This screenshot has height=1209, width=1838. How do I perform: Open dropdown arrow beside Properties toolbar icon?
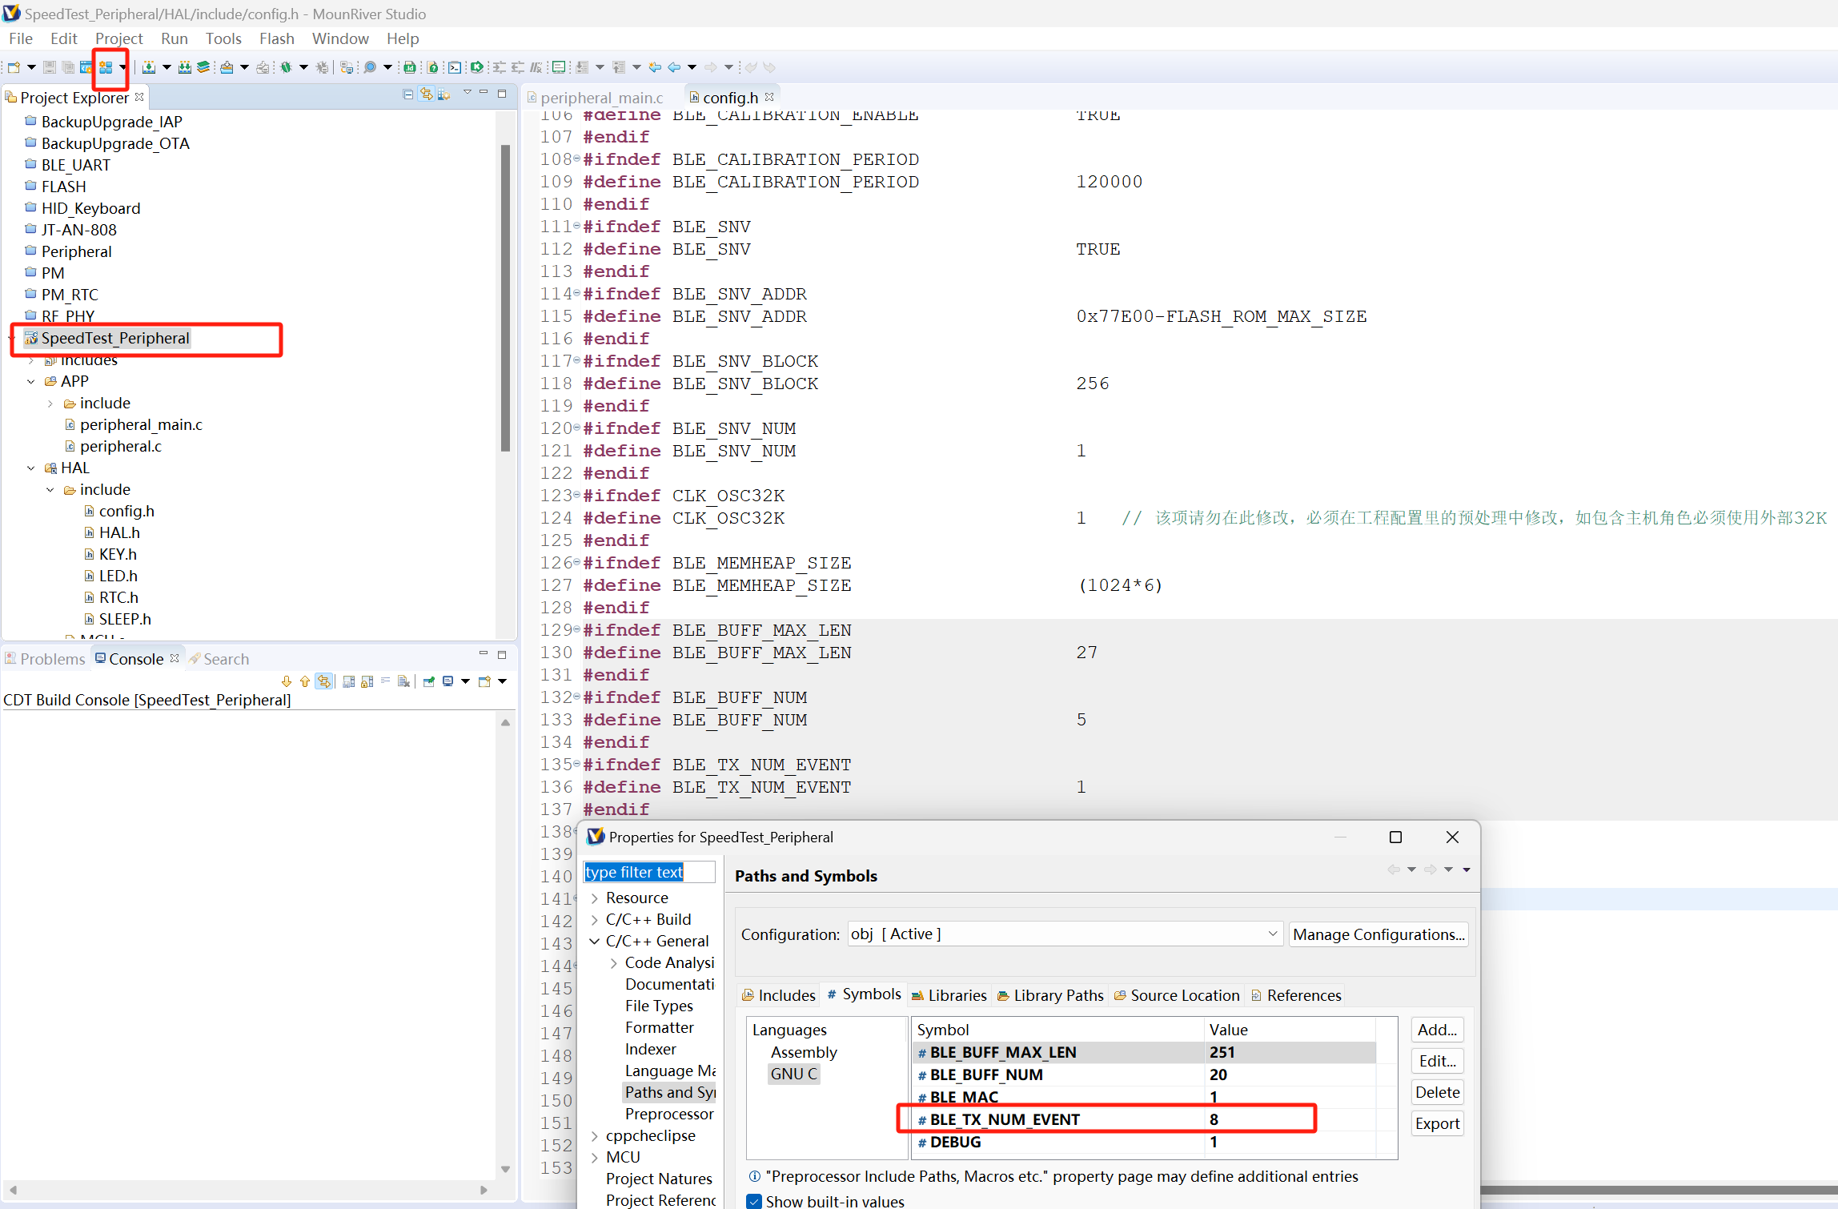[122, 67]
